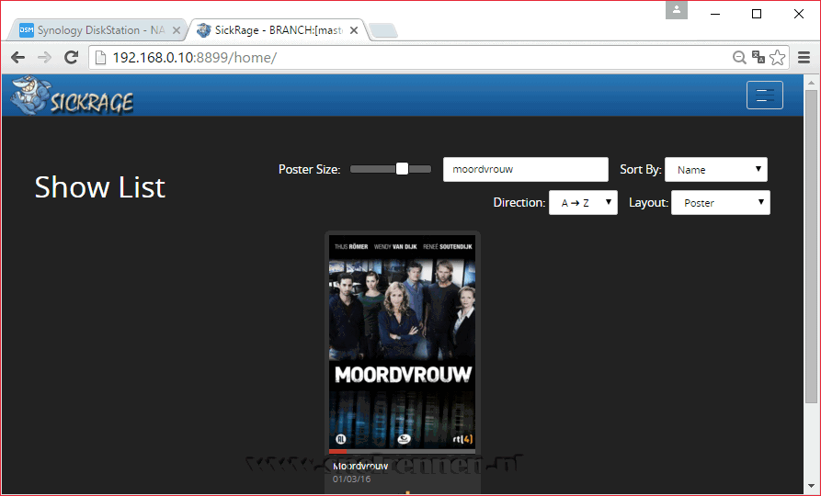Open the Layout Poster dropdown

(x=721, y=202)
